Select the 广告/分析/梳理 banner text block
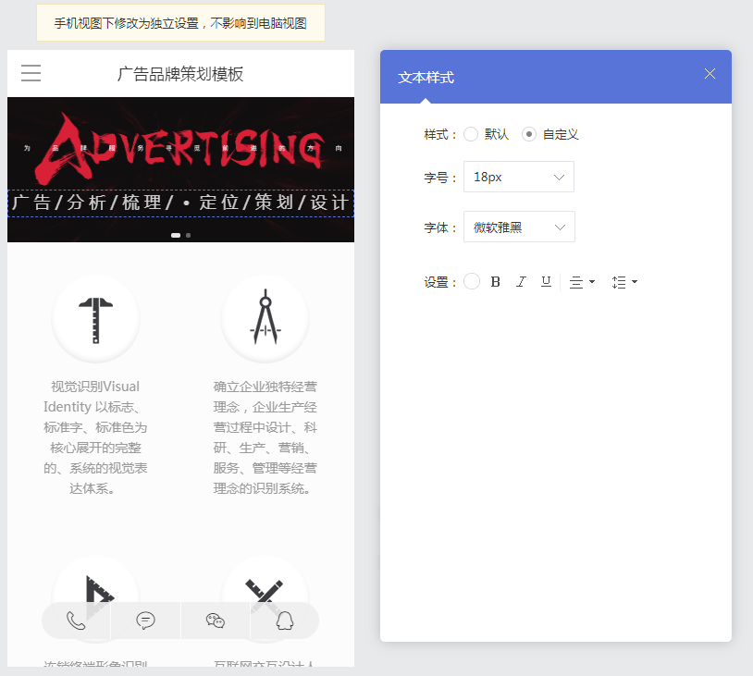Screen dimensions: 753x676 180,203
